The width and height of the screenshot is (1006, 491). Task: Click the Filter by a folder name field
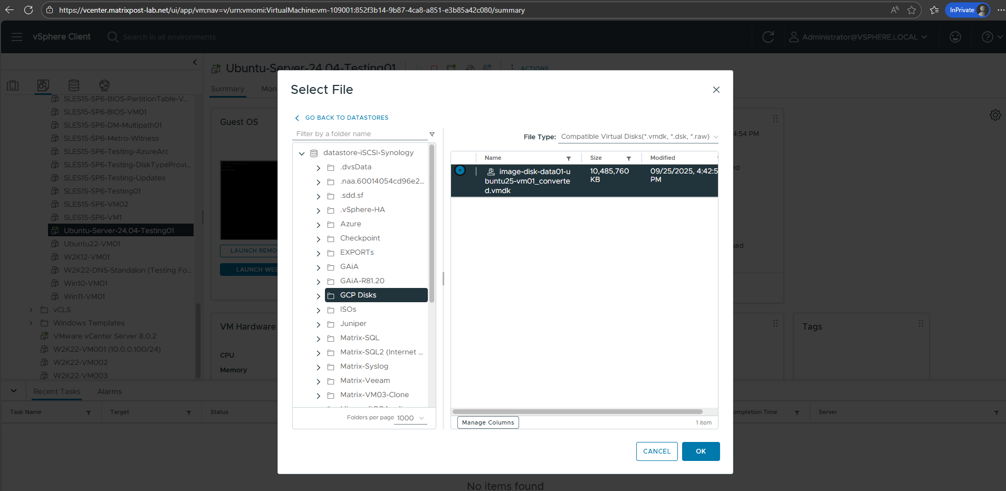tap(360, 134)
